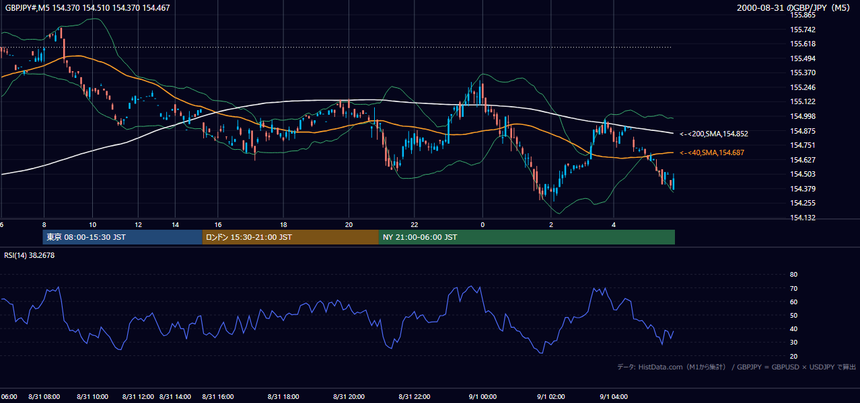
Task: Click hour marker 22 under the price chart
Action: click(x=415, y=224)
